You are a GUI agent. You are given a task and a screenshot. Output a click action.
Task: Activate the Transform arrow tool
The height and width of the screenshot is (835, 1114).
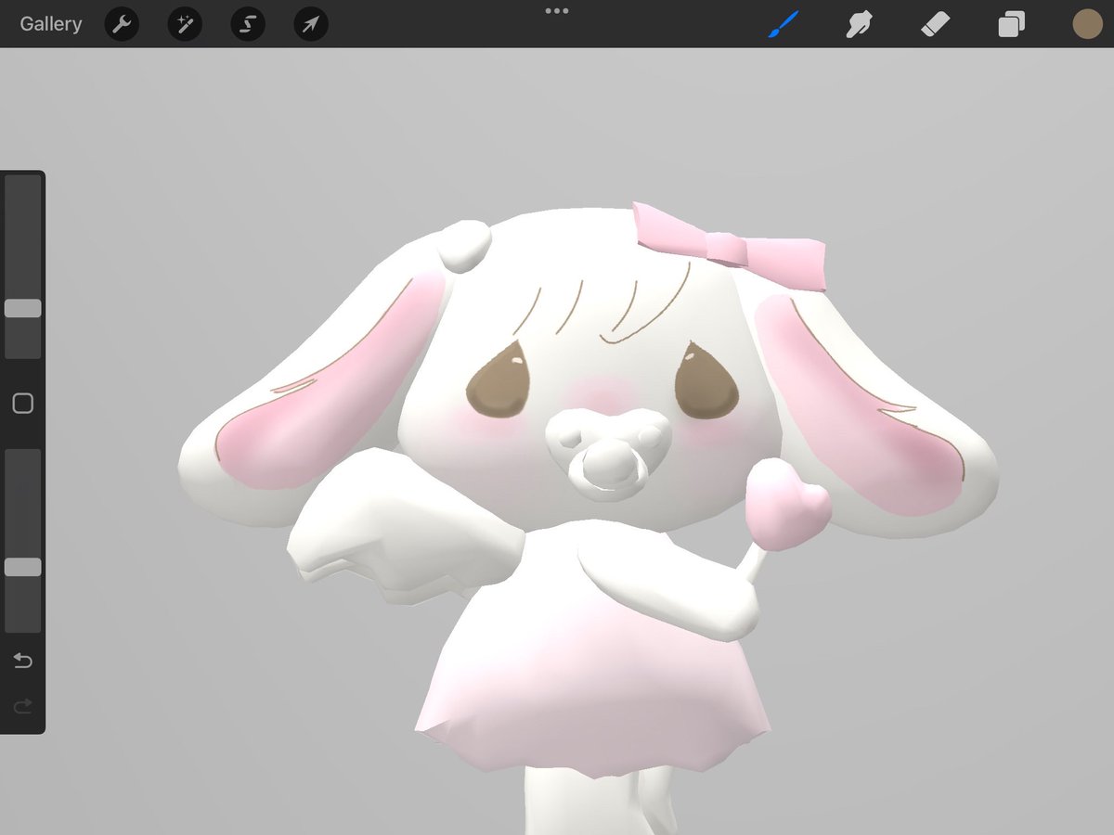coord(310,24)
